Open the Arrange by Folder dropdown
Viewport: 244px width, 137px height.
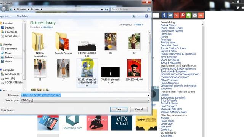[139, 25]
